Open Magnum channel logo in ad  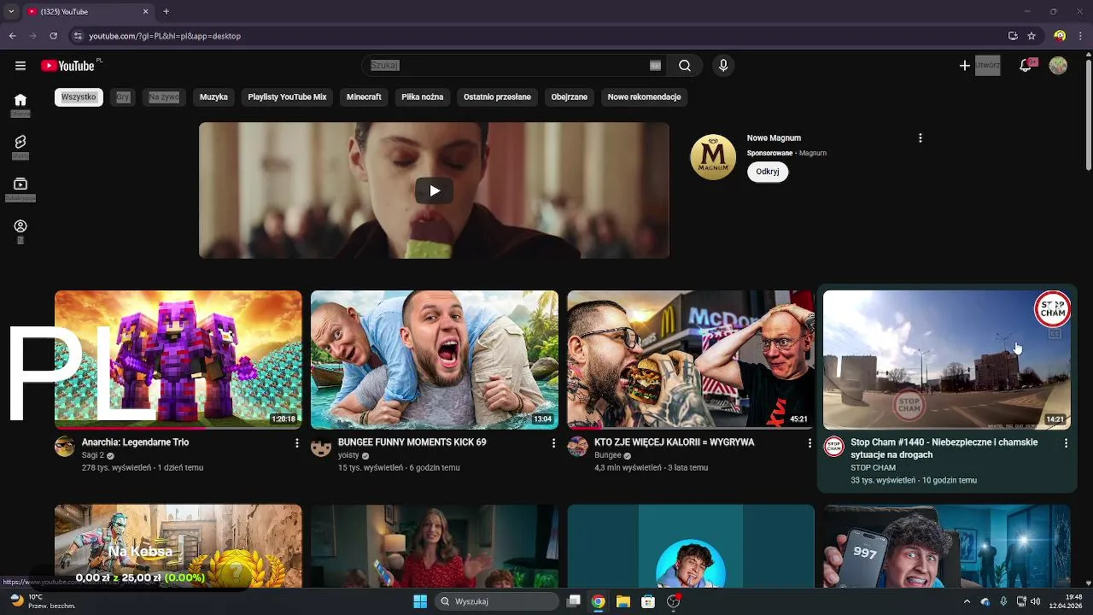coord(713,157)
